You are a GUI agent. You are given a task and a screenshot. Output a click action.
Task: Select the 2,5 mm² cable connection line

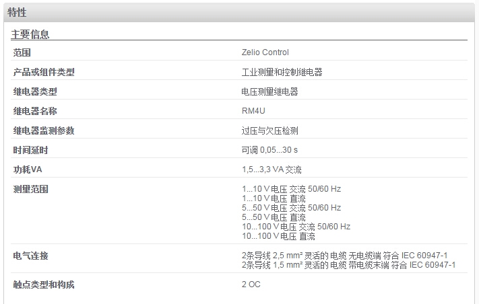(x=344, y=255)
